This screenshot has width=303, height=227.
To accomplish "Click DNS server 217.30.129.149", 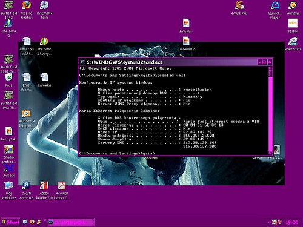I will [x=199, y=143].
